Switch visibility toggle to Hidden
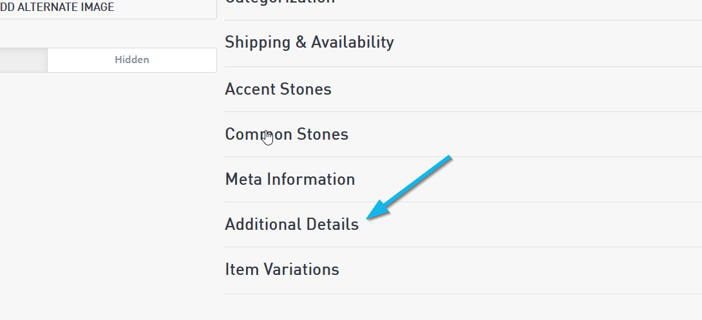702x320 pixels. point(131,60)
